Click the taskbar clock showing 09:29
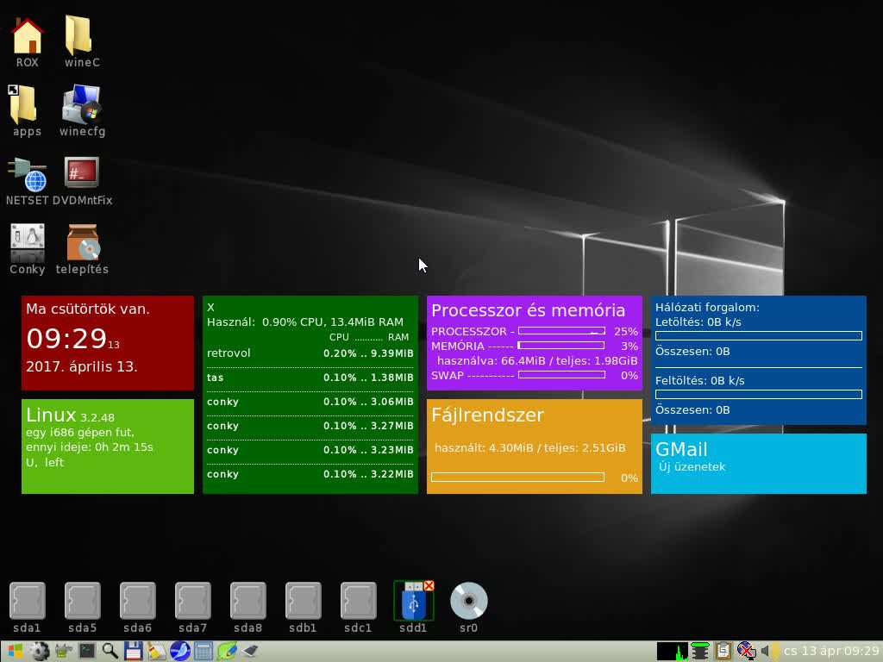Screen dimensions: 883x662 coord(831,652)
